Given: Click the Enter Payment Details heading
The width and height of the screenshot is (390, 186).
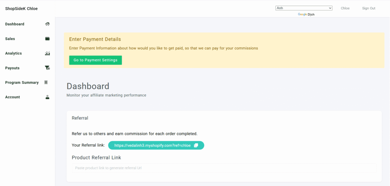Looking at the screenshot, I should (95, 39).
